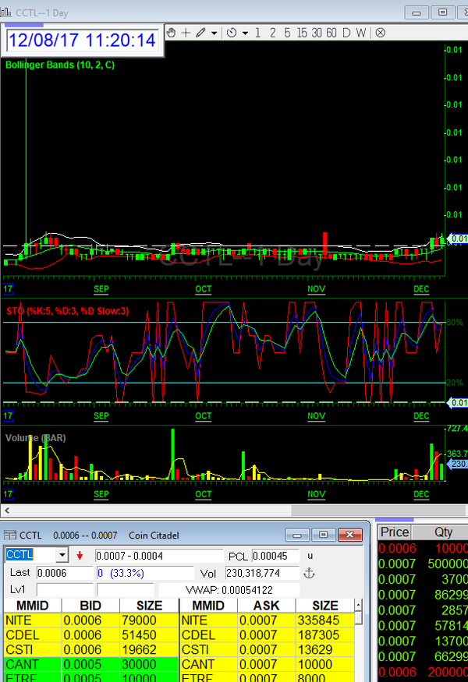
Task: Click the circled X icon in chart toolbar
Action: coord(380,33)
